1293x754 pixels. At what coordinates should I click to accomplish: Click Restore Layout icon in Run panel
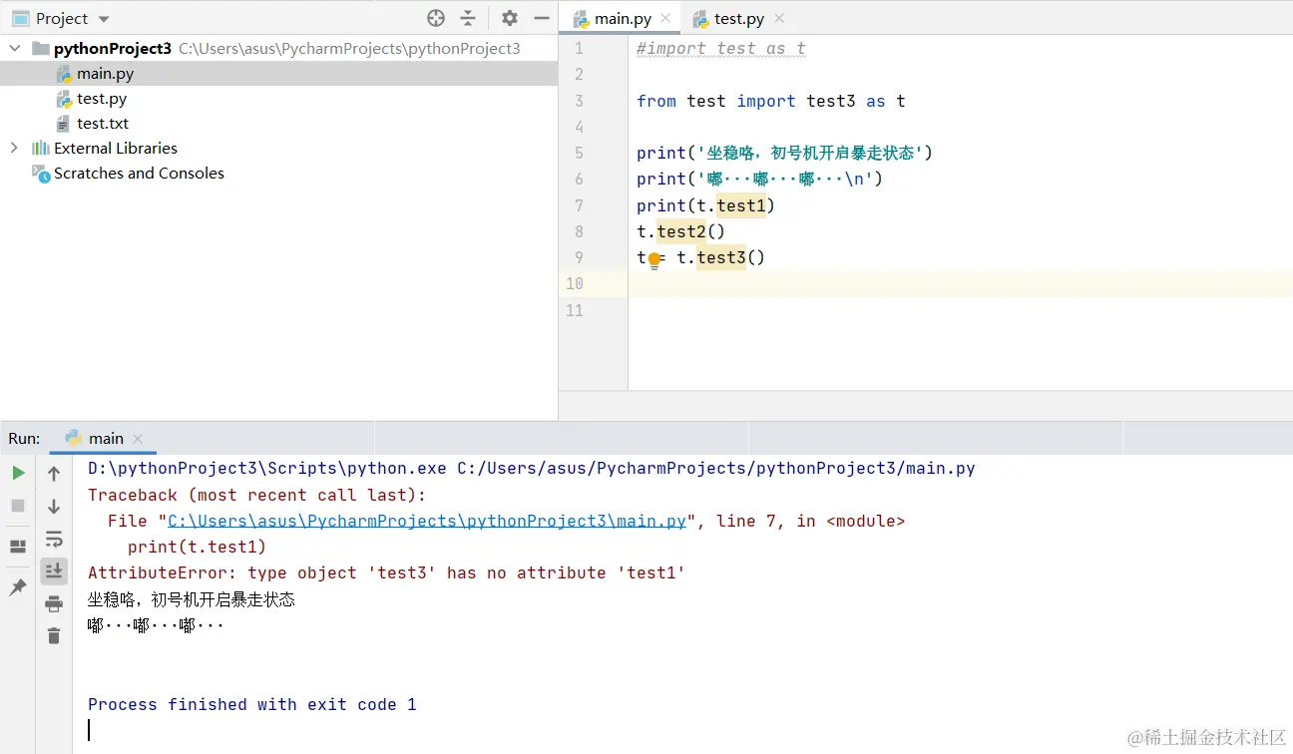click(x=18, y=547)
